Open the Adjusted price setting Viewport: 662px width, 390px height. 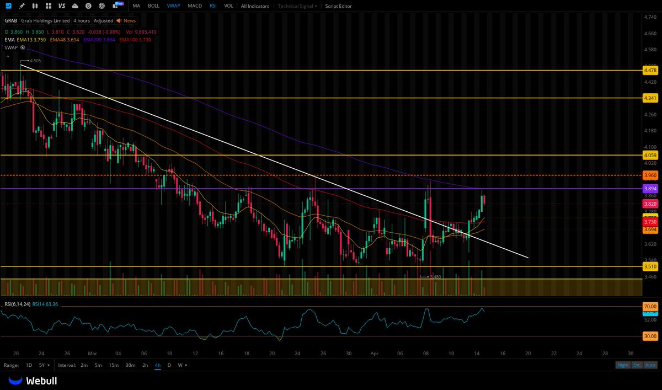click(x=103, y=20)
